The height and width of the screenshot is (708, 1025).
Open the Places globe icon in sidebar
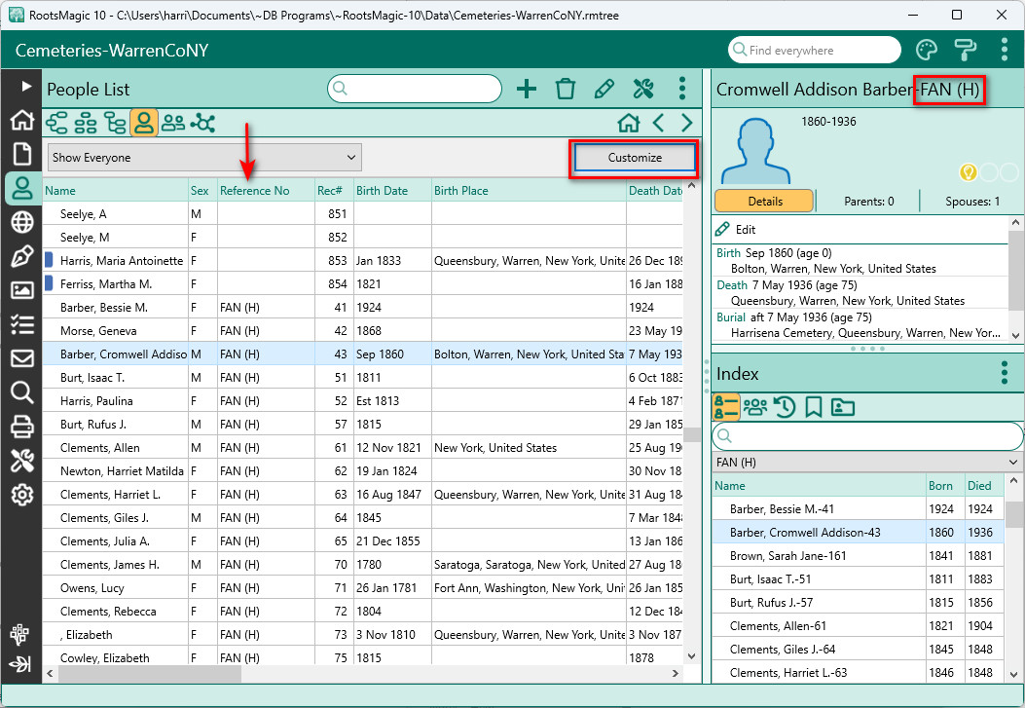[x=22, y=222]
